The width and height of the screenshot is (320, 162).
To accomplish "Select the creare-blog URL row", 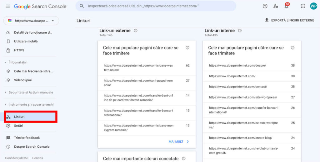I will (252, 138).
